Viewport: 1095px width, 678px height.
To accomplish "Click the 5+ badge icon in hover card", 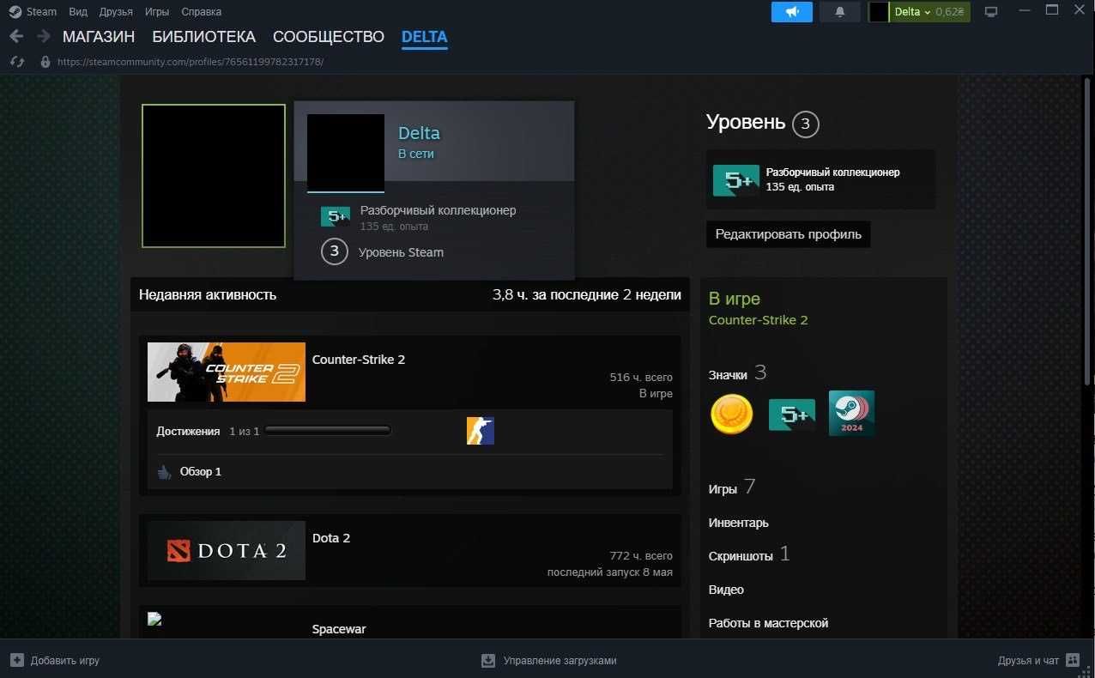I will [336, 217].
